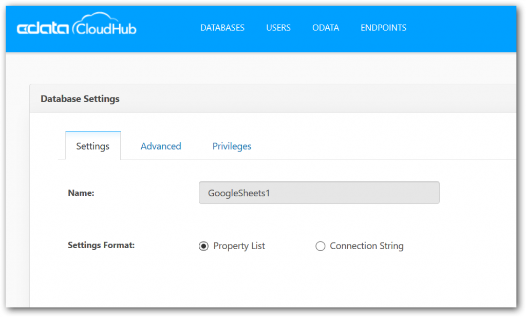The height and width of the screenshot is (317, 526).
Task: Navigate to ENDPOINTS in the top bar
Action: click(x=383, y=28)
